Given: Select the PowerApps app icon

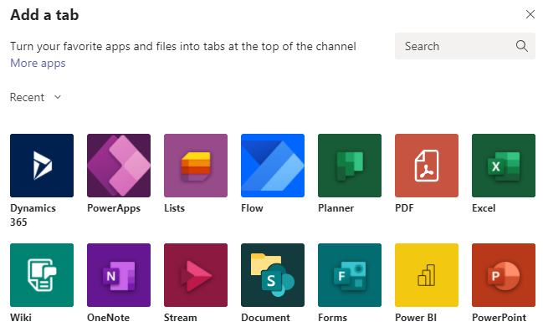Looking at the screenshot, I should tap(119, 166).
